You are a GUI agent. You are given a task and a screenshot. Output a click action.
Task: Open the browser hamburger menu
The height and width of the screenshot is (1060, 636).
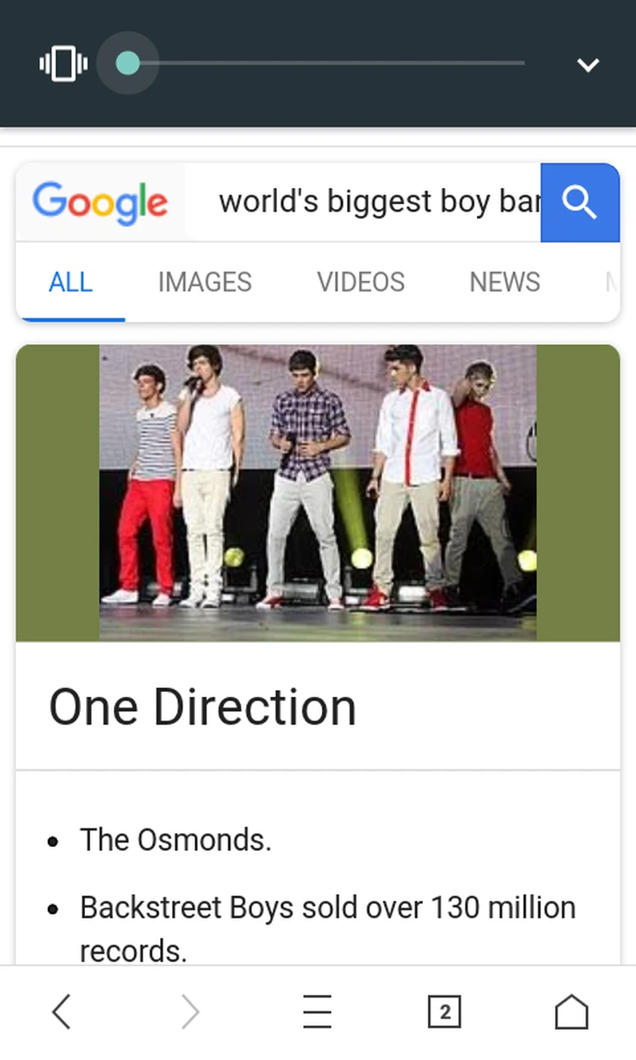tap(318, 1011)
